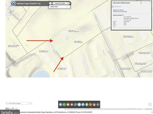Open the green layer list widget
153x114 pixels.
coord(64,105)
